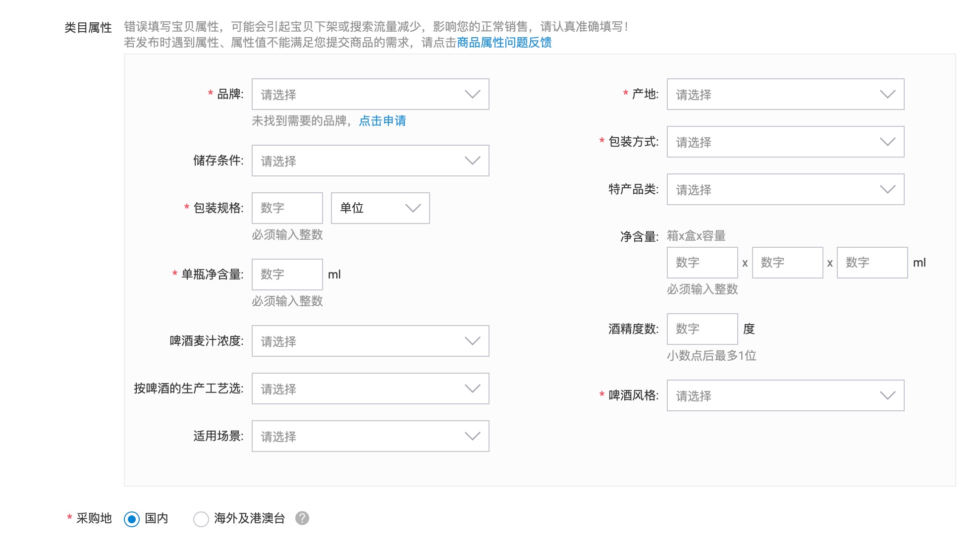
Task: Open the 啤酒风格 dropdown
Action: pos(785,395)
